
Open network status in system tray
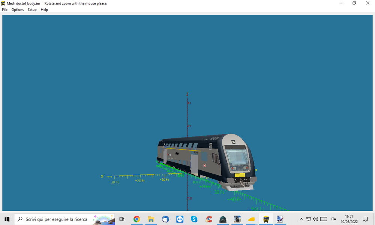point(309,219)
